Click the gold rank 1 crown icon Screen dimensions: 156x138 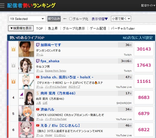click(x=14, y=49)
